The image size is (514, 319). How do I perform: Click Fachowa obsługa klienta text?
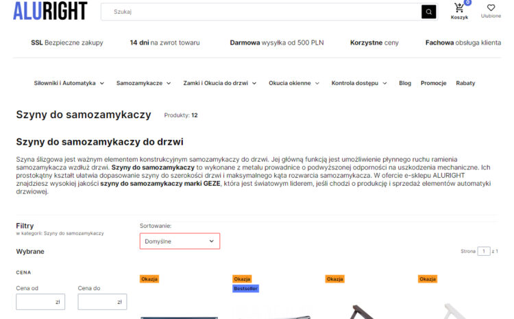coord(463,43)
